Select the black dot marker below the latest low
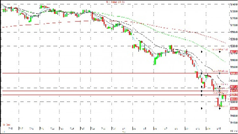The height and width of the screenshot is (134, 238). 220,109
